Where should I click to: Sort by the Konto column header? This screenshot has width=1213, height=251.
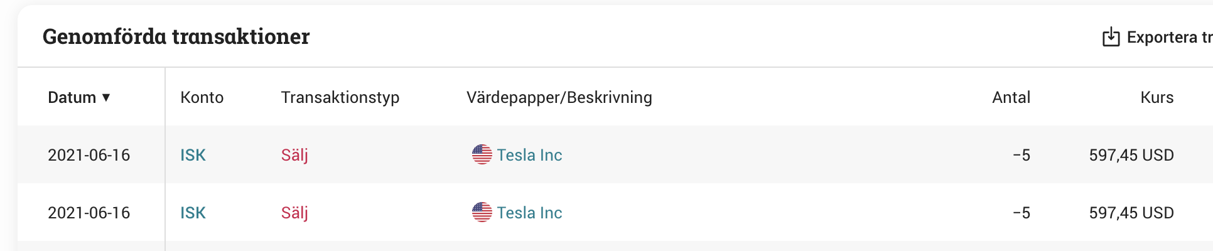tap(202, 97)
